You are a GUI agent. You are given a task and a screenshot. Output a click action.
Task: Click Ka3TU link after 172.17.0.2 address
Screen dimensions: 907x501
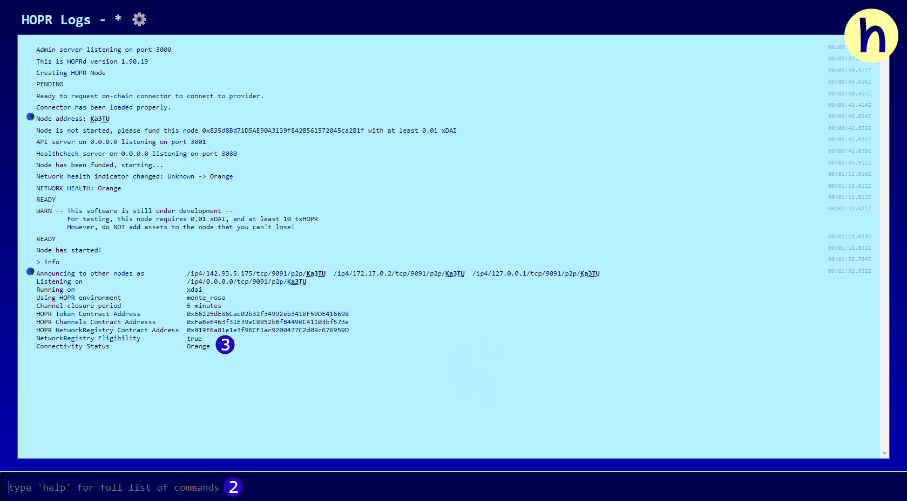(455, 273)
